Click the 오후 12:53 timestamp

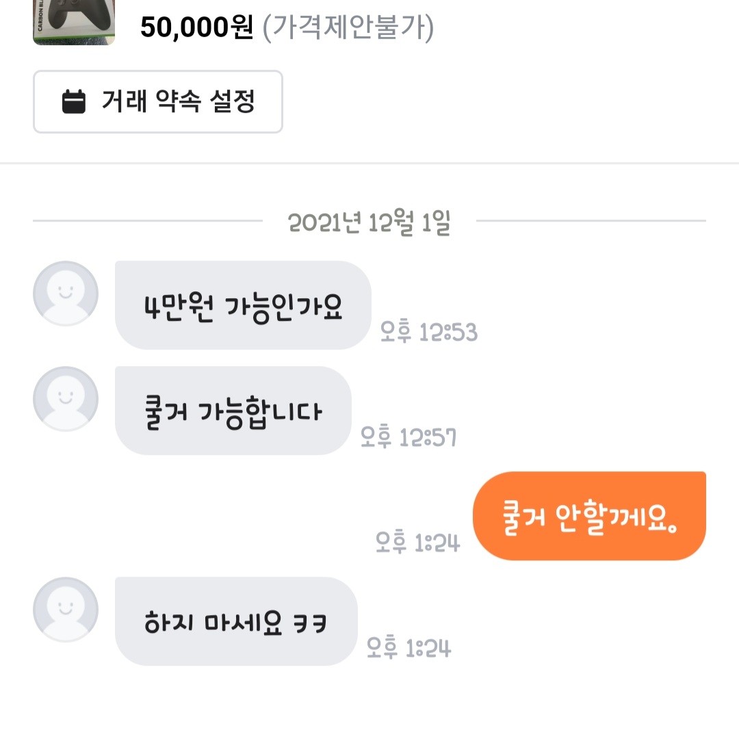429,333
